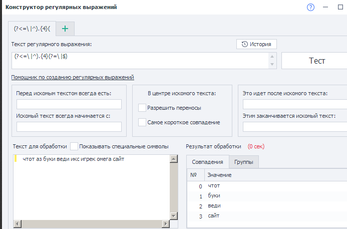Switch to the Группы tab
347x229 pixels.
click(x=244, y=162)
